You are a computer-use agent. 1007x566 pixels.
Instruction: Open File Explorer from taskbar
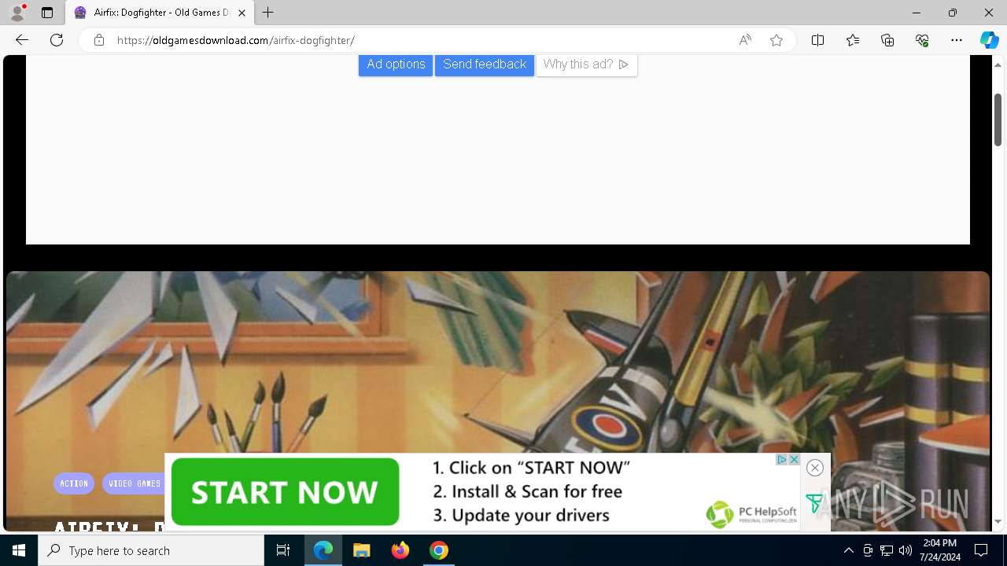362,550
